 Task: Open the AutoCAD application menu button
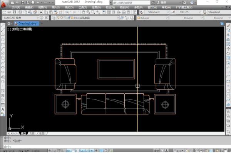coord(3,4)
